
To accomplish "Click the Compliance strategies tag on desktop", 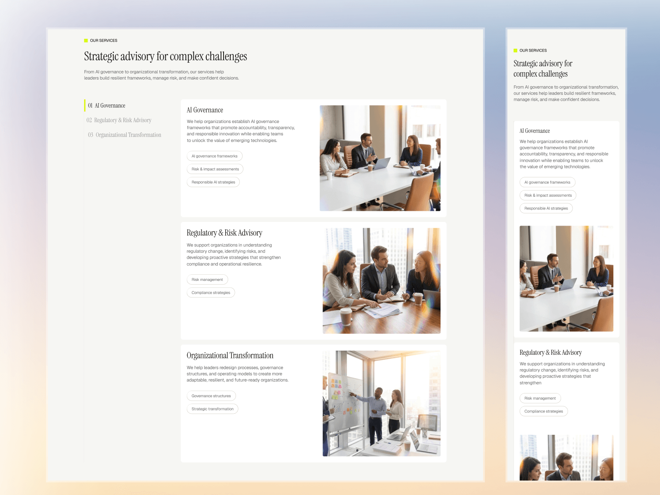I will tap(211, 292).
